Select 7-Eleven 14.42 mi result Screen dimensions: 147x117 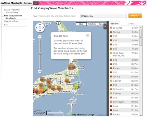pyautogui.click(x=124, y=93)
